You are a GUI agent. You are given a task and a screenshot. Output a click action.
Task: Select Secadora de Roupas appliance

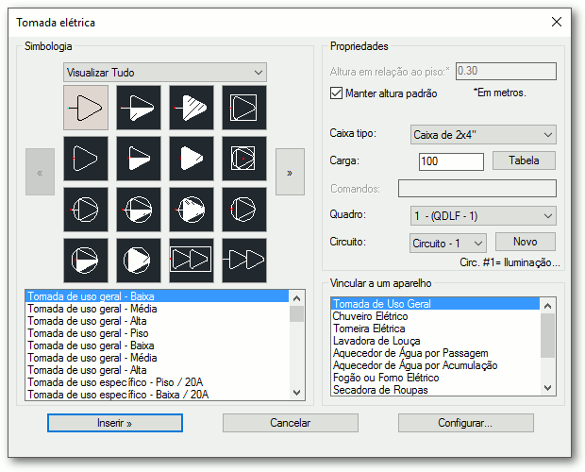(x=435, y=390)
